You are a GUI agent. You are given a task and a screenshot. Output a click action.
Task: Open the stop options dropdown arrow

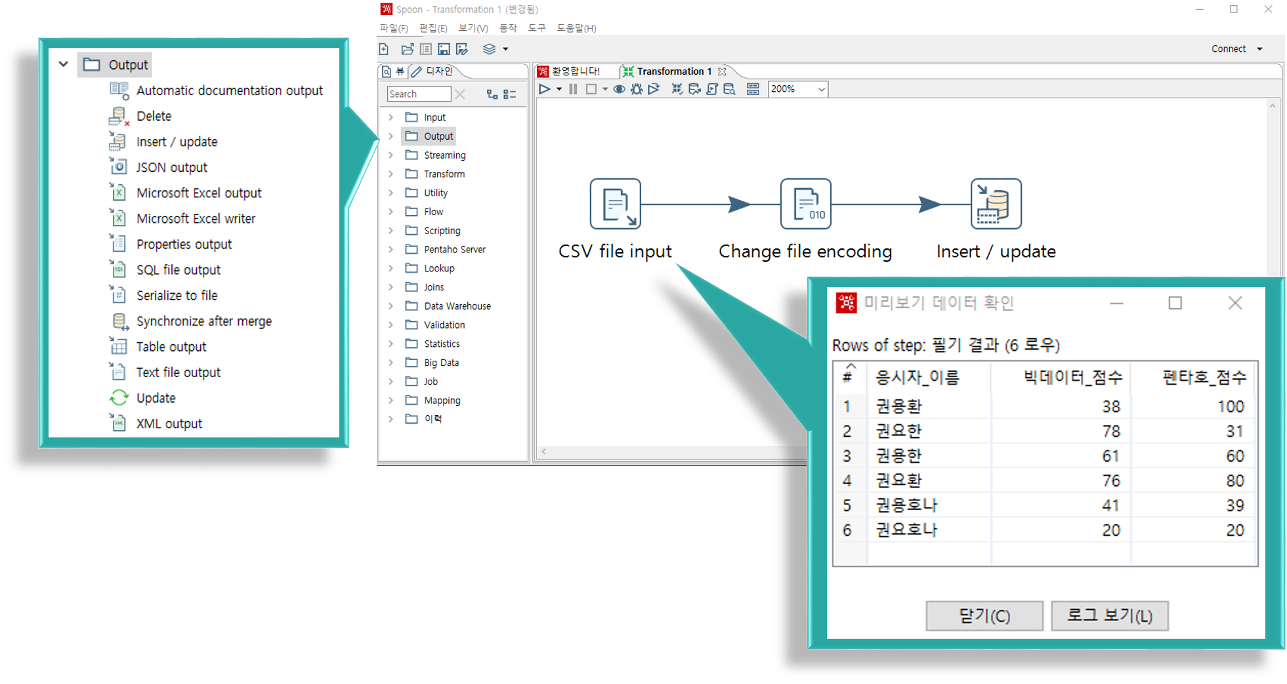[x=604, y=89]
